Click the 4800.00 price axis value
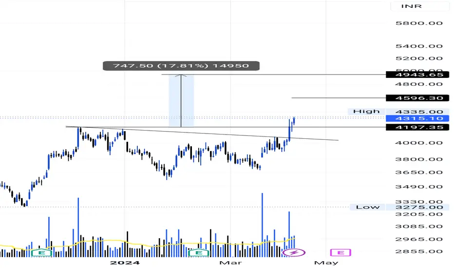 coord(419,84)
